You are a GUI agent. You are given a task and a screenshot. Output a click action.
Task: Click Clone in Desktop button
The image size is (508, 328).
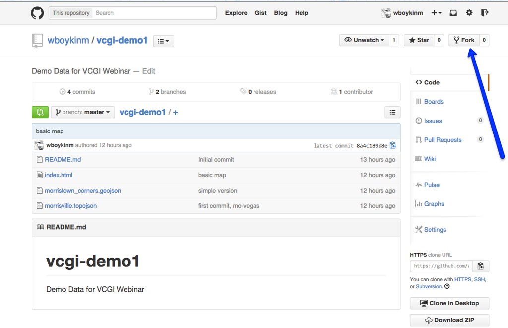pyautogui.click(x=449, y=303)
